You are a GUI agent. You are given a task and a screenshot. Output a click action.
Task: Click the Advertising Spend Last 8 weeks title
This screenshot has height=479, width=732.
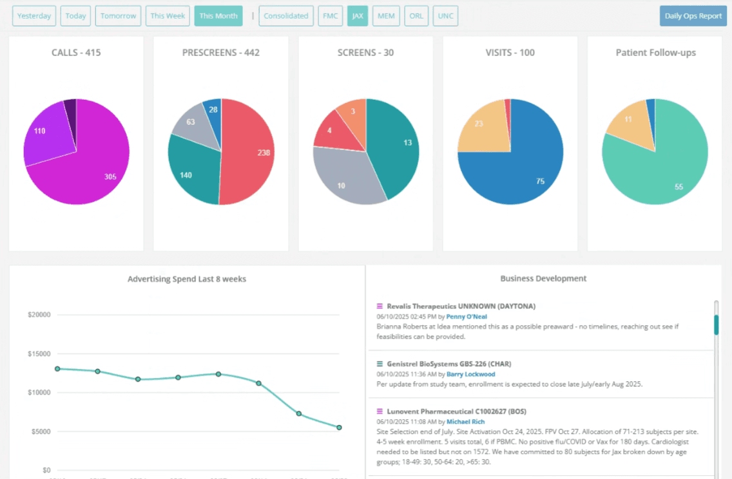click(187, 279)
